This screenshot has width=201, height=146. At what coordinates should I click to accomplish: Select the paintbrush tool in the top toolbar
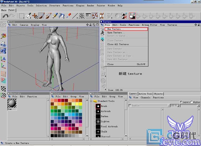click(42, 15)
